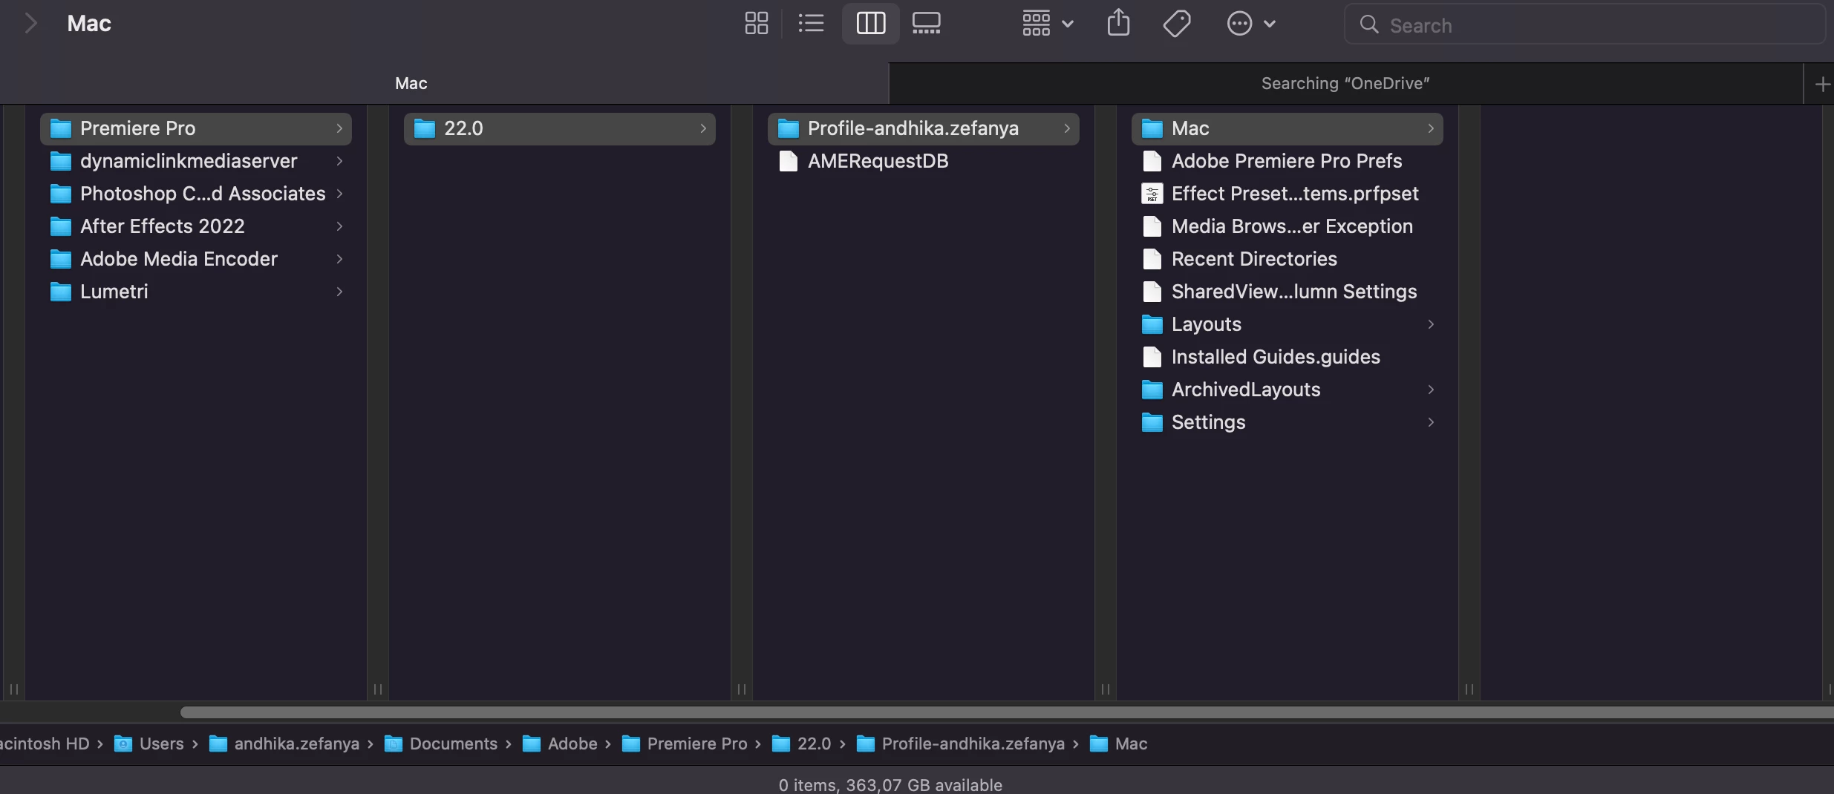The height and width of the screenshot is (794, 1834).
Task: Click the Lumetri folder icon
Action: click(x=60, y=292)
